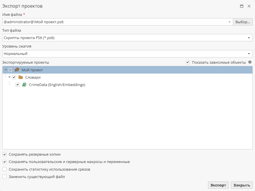Open the Тип файла dropdown
This screenshot has width=255, height=191.
[249, 37]
